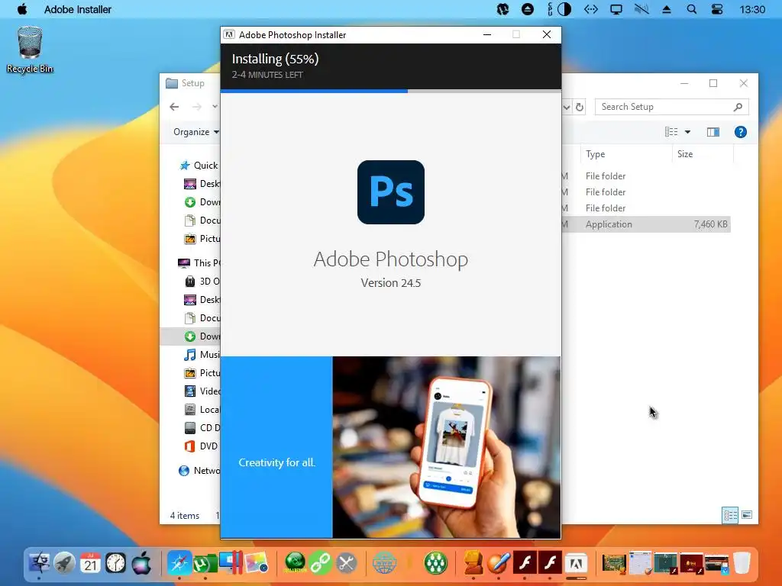The width and height of the screenshot is (782, 586).
Task: Click the CPU contrast icon in menu bar
Action: tap(564, 9)
